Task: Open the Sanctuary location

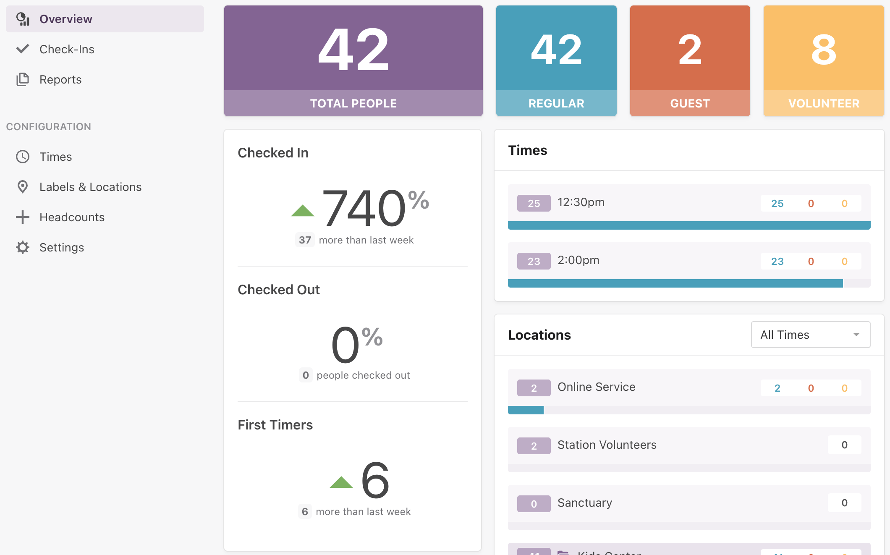Action: [689, 508]
